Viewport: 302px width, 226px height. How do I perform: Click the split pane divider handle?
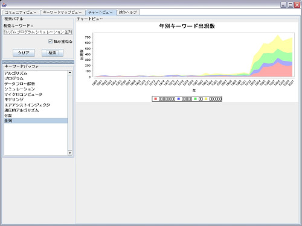pos(38,62)
